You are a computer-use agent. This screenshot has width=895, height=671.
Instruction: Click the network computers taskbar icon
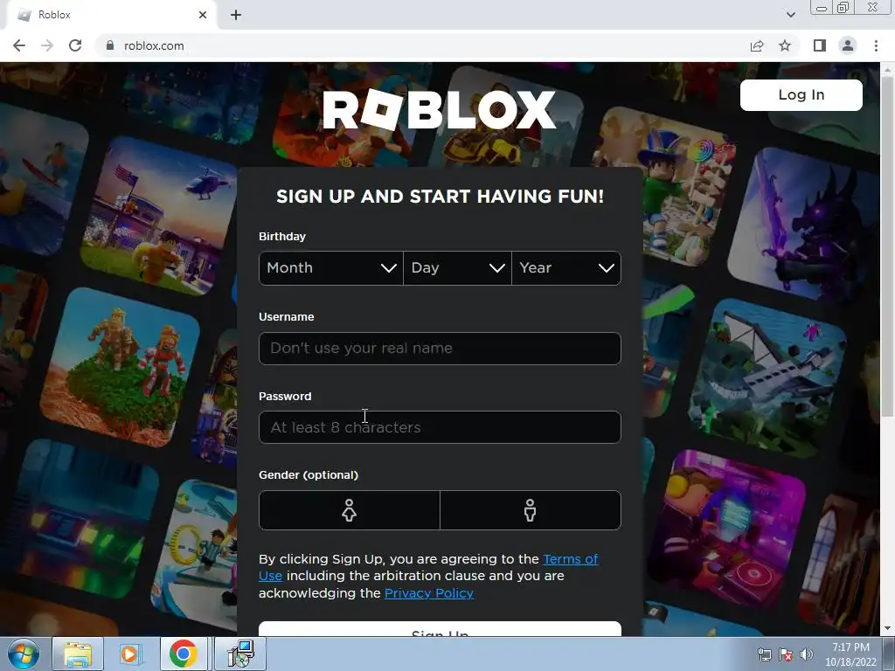[x=240, y=654]
